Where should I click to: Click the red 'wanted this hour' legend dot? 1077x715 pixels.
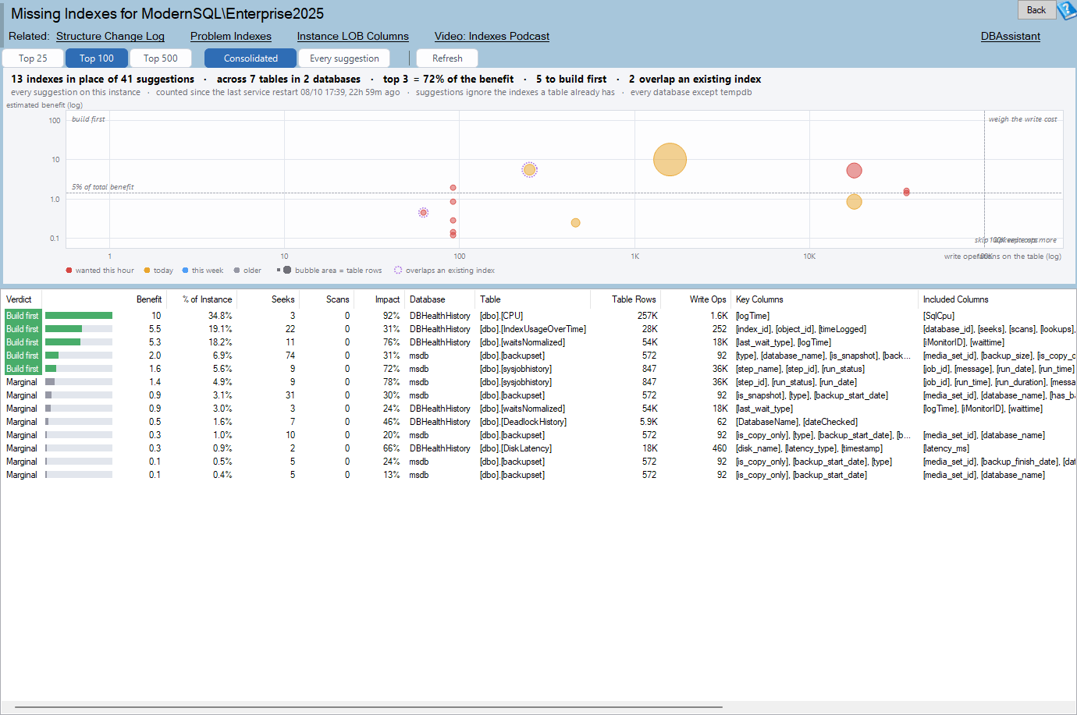(69, 271)
